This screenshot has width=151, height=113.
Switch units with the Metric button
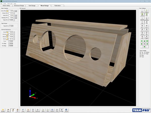click(x=28, y=110)
